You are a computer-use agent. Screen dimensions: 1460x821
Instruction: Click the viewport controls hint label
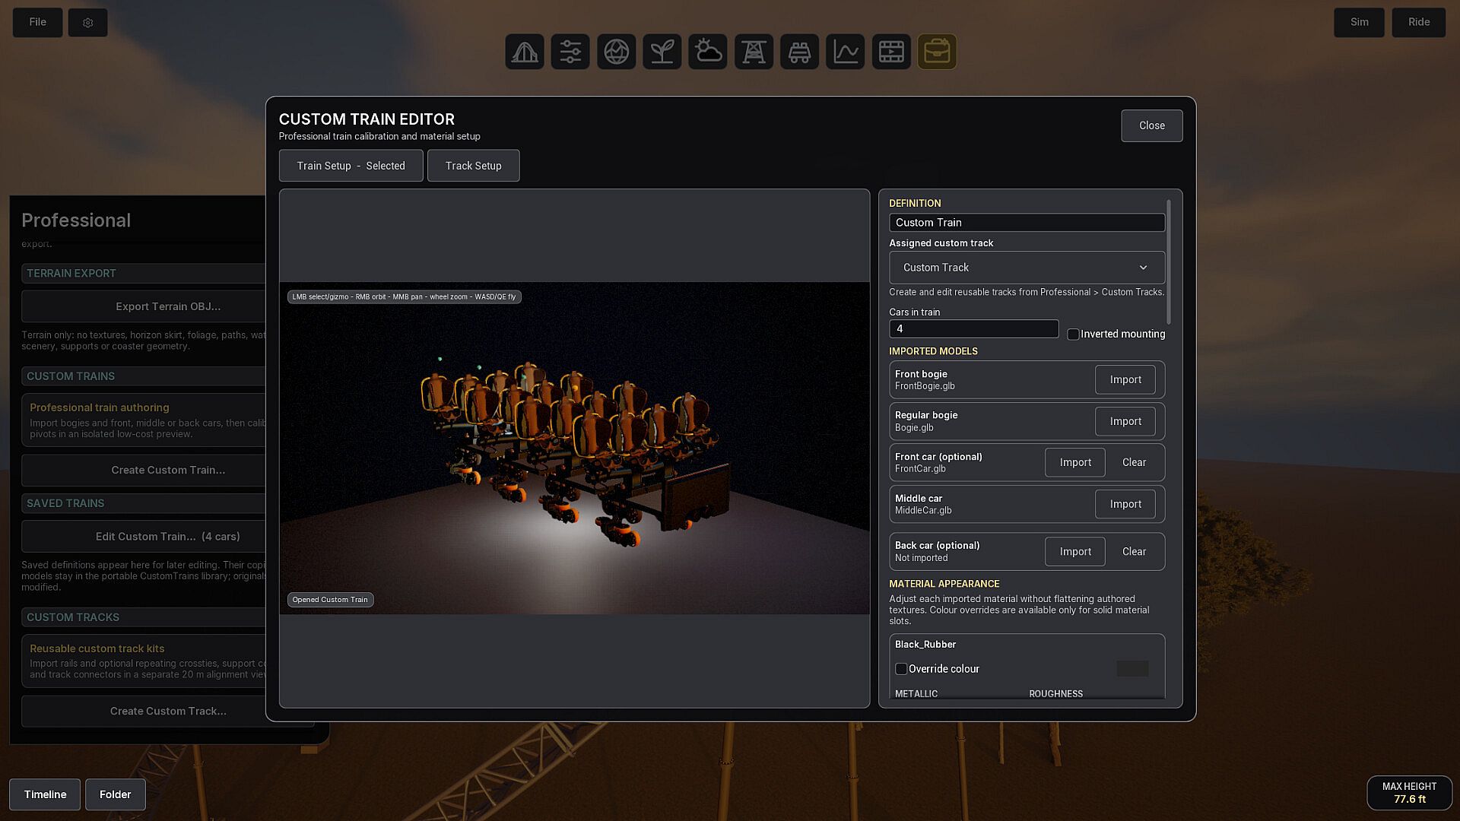point(404,297)
